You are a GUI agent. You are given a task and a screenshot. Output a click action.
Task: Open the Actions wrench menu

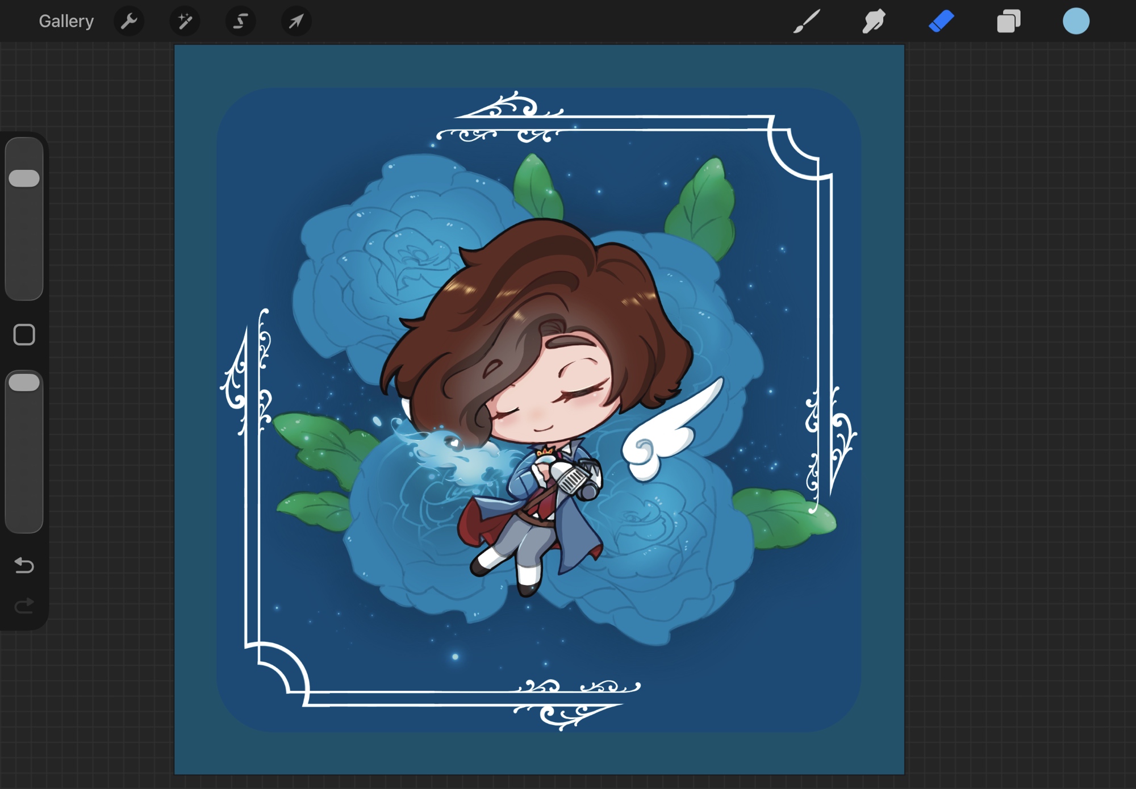(129, 22)
